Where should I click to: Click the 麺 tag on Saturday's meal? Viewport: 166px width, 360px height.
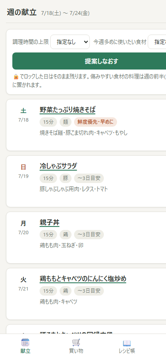point(66,122)
